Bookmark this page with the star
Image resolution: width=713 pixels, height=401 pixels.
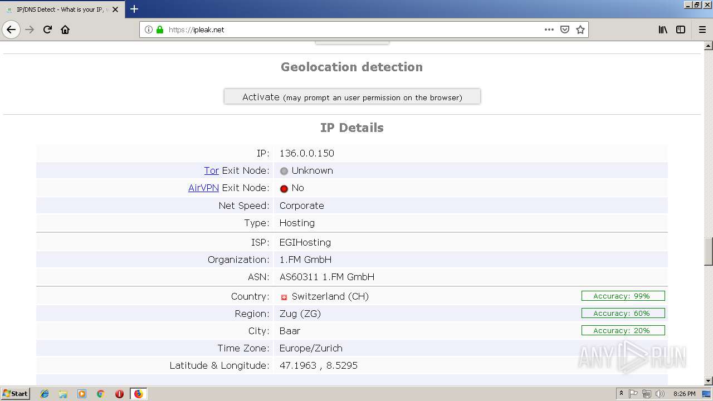(x=580, y=30)
